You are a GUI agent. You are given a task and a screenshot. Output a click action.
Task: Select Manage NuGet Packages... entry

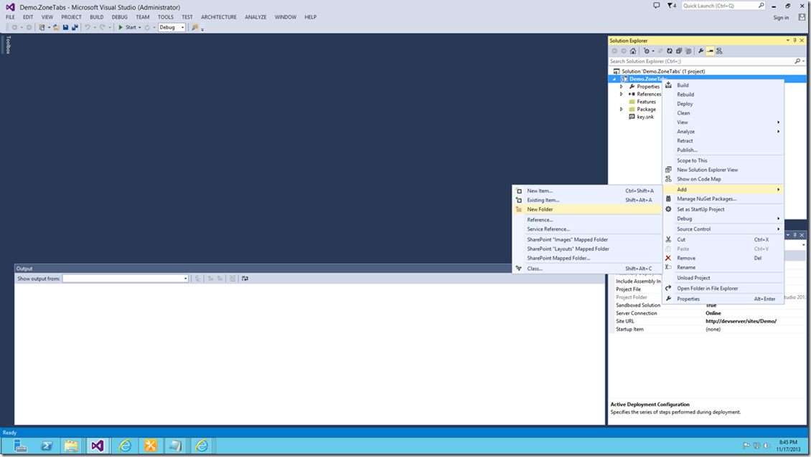pyautogui.click(x=723, y=199)
